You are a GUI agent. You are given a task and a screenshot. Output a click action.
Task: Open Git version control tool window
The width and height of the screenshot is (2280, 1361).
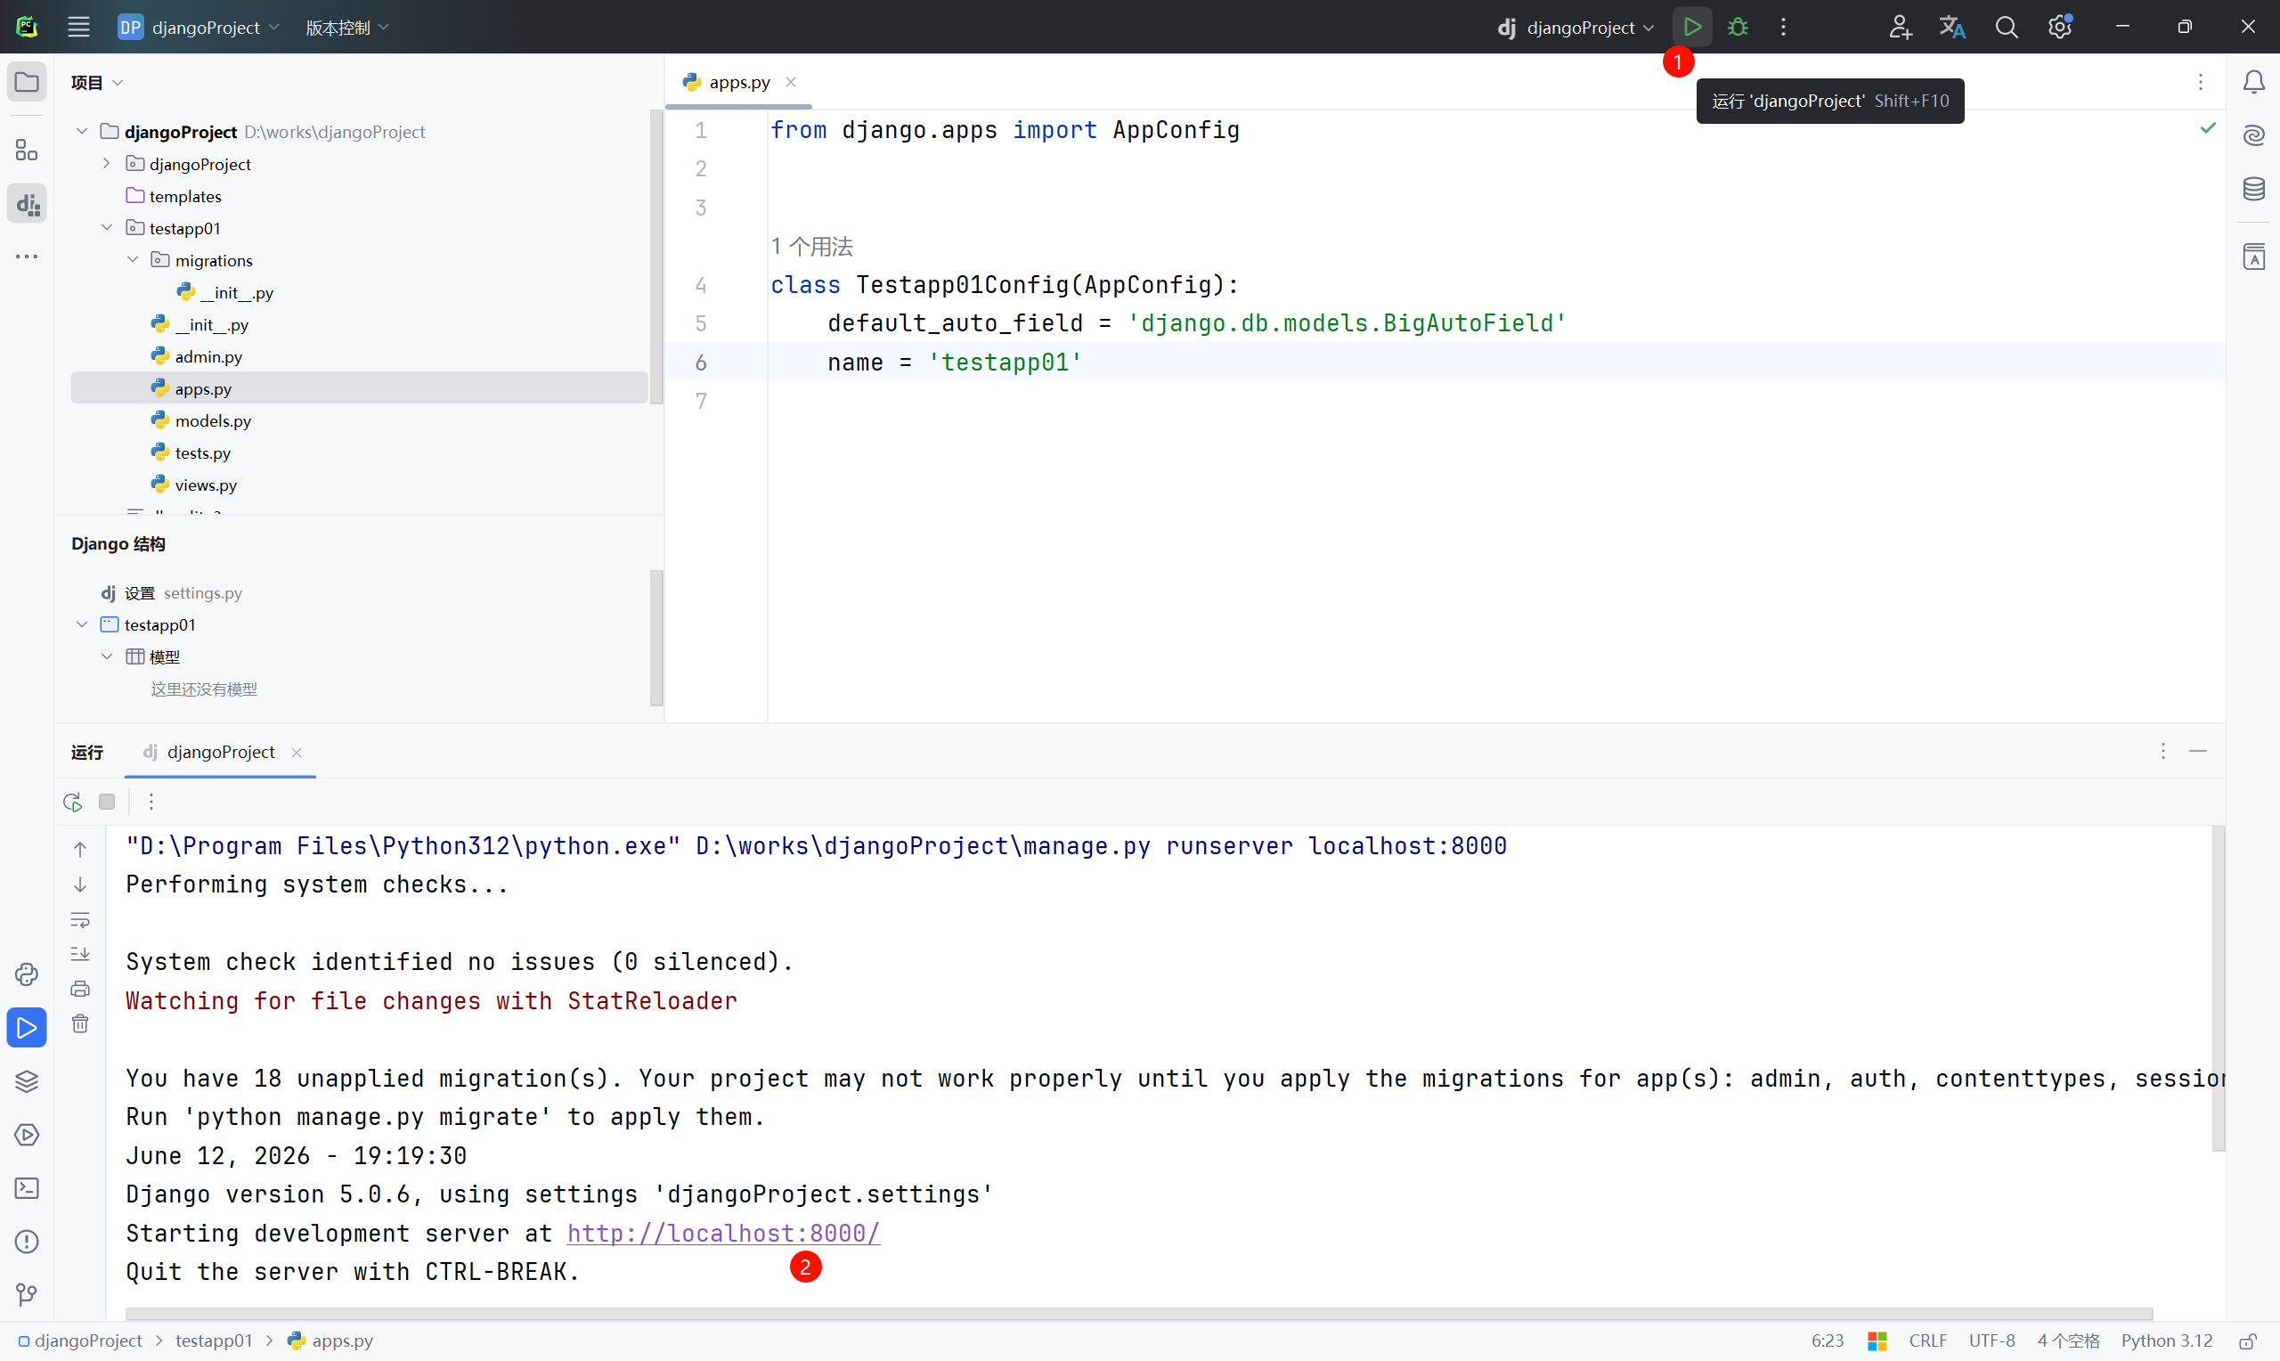27,1295
